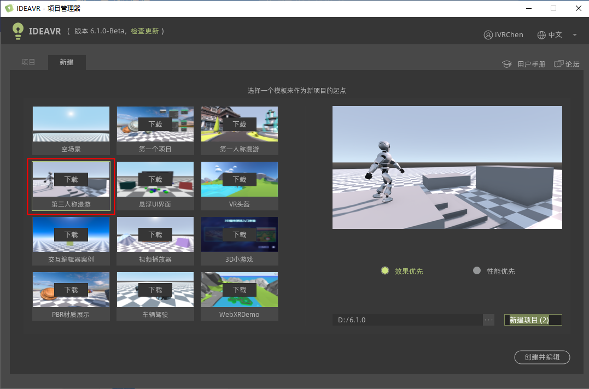Select the 悬浮UI界面 template label
589x389 pixels.
coord(155,204)
